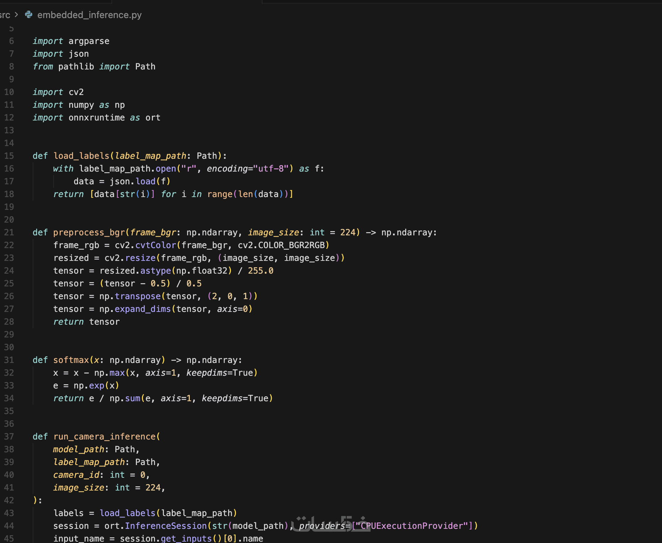Expand the breadcrumb chevron after src
662x543 pixels.
coord(16,15)
